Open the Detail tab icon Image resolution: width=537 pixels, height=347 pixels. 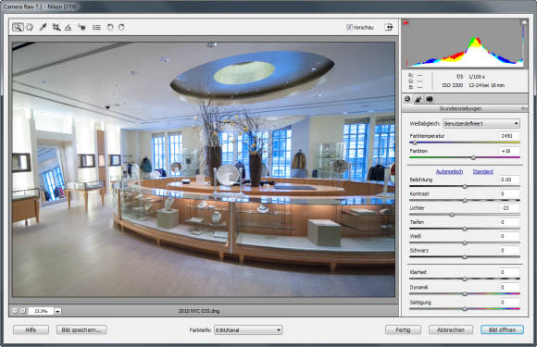tap(418, 99)
